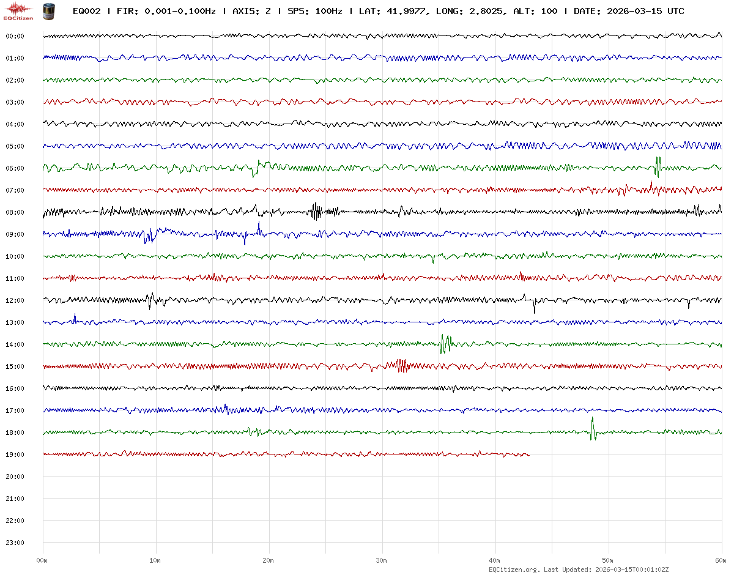Select the 08:00 hour row label
This screenshot has width=734, height=575.
[15, 212]
